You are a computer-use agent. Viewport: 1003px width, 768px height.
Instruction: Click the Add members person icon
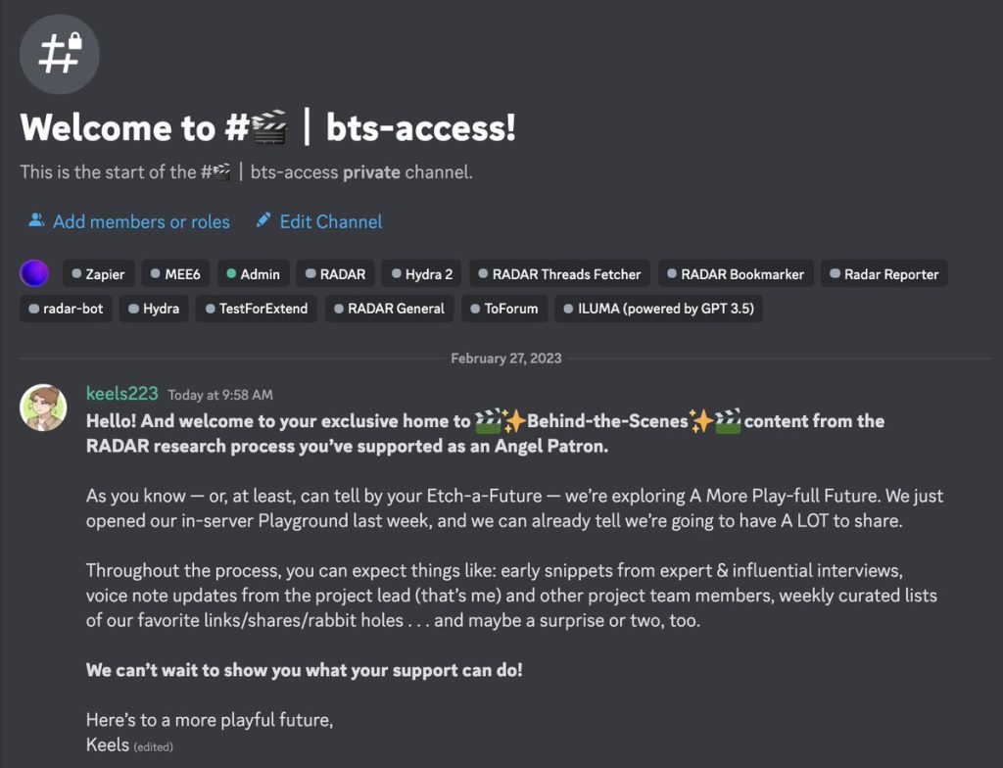36,220
